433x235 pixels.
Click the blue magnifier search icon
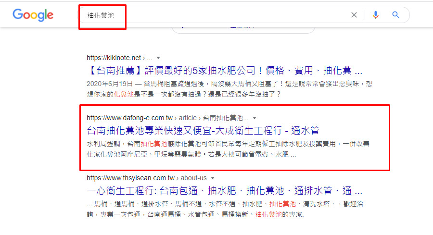[396, 15]
